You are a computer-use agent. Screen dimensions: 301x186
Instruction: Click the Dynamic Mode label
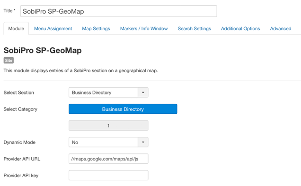coord(19,142)
